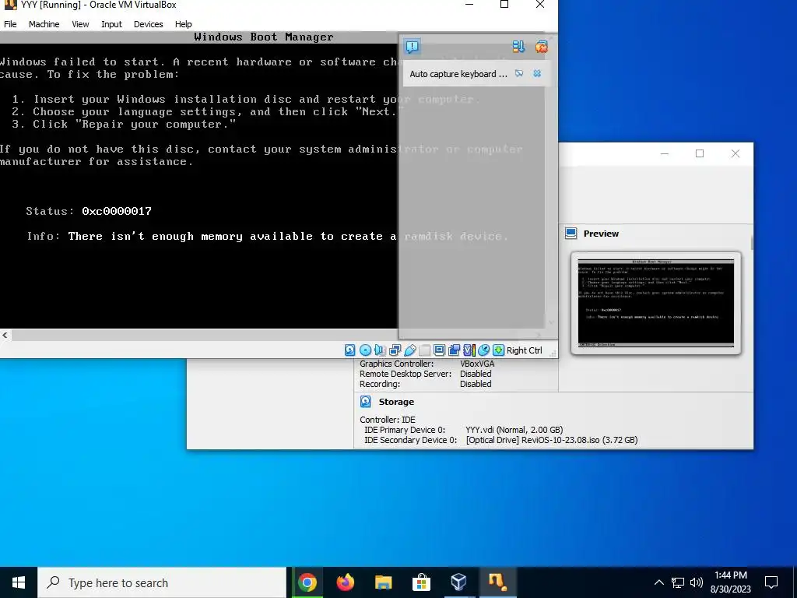Click the Right Ctrl host key label

[x=524, y=350]
